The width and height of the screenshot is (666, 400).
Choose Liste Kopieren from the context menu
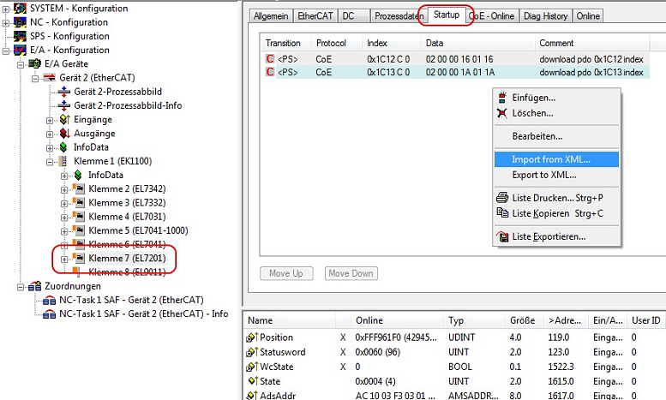[x=556, y=213]
